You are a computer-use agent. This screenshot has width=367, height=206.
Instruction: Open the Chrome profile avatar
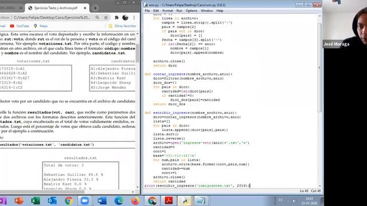point(125,18)
